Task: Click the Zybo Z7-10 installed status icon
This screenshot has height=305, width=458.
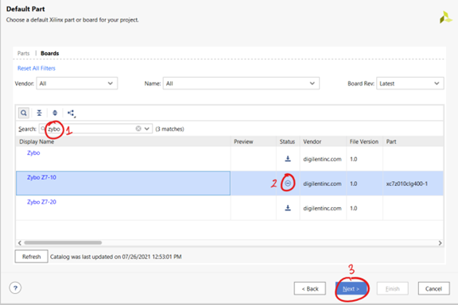Action: (x=288, y=183)
